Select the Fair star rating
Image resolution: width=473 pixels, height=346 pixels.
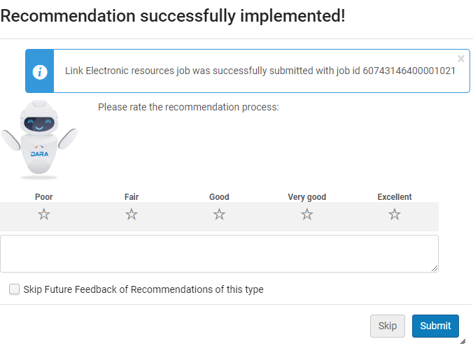(x=132, y=215)
